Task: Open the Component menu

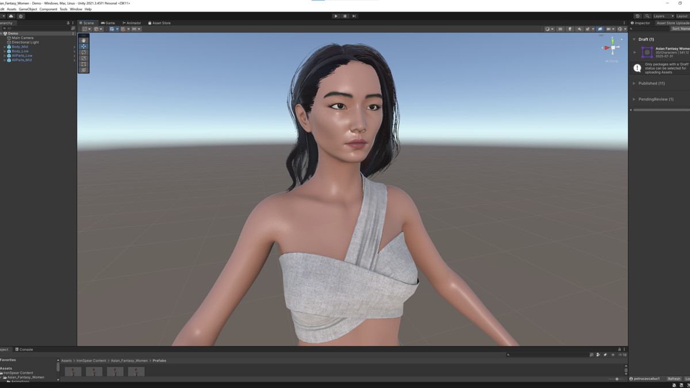Action: pos(48,9)
